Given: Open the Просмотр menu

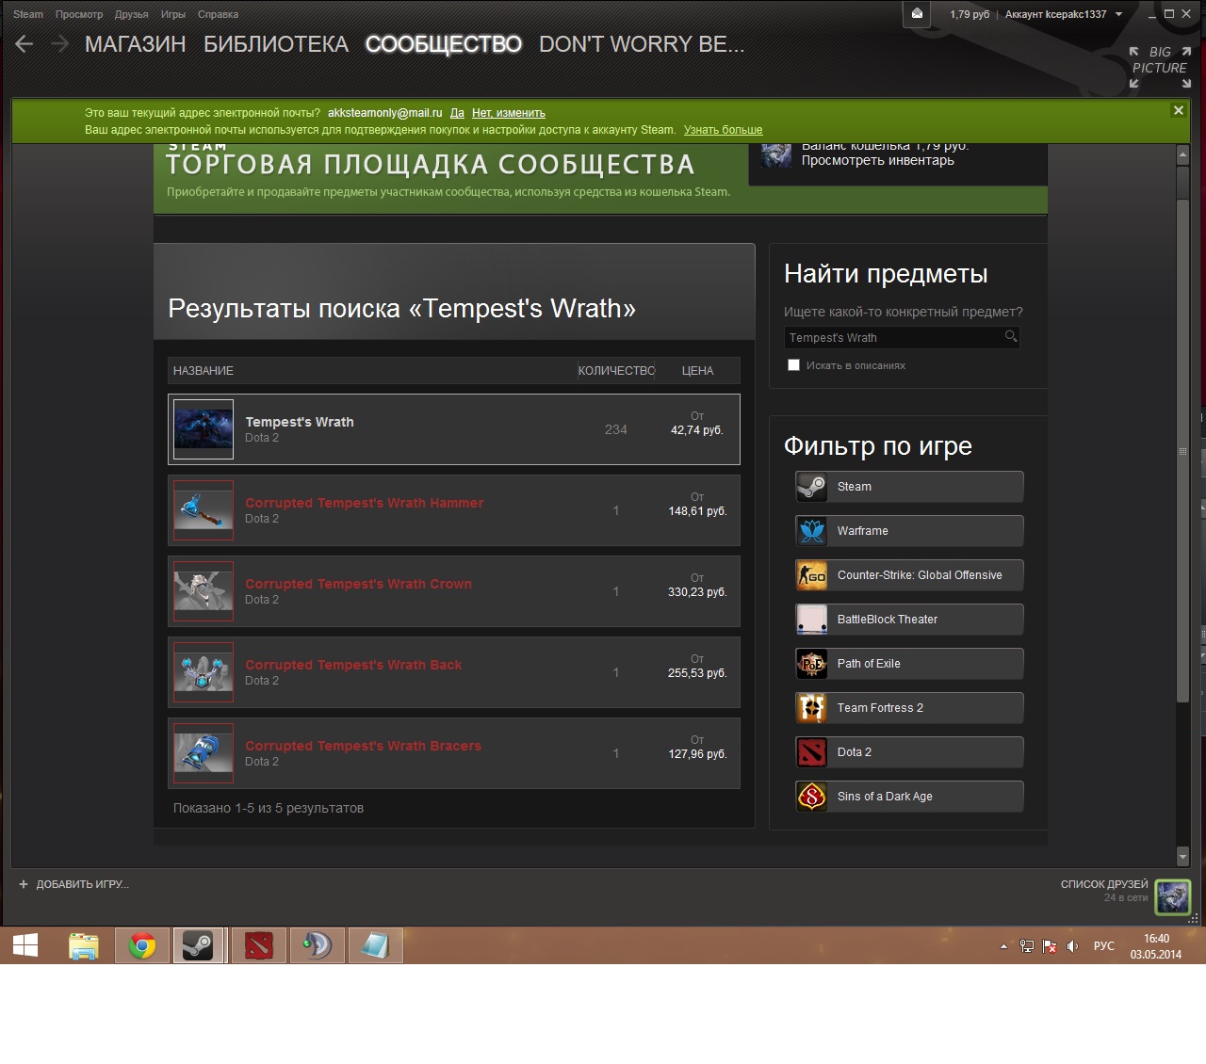Looking at the screenshot, I should click(79, 14).
